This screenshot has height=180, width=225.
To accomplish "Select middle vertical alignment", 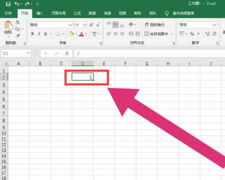I will tap(115, 25).
